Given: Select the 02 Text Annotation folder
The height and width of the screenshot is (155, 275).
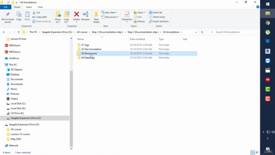Looking at the screenshot, I should pos(92,49).
